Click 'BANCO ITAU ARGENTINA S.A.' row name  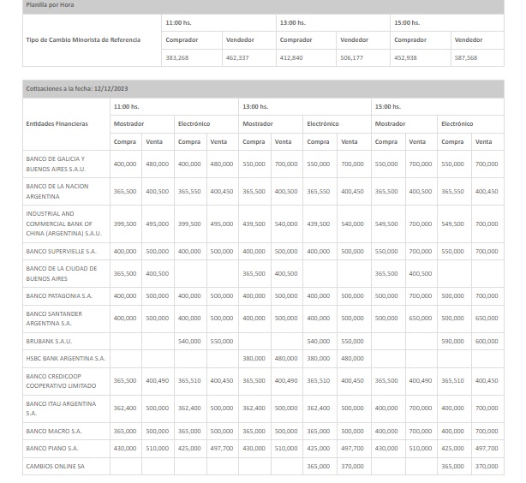coord(61,408)
